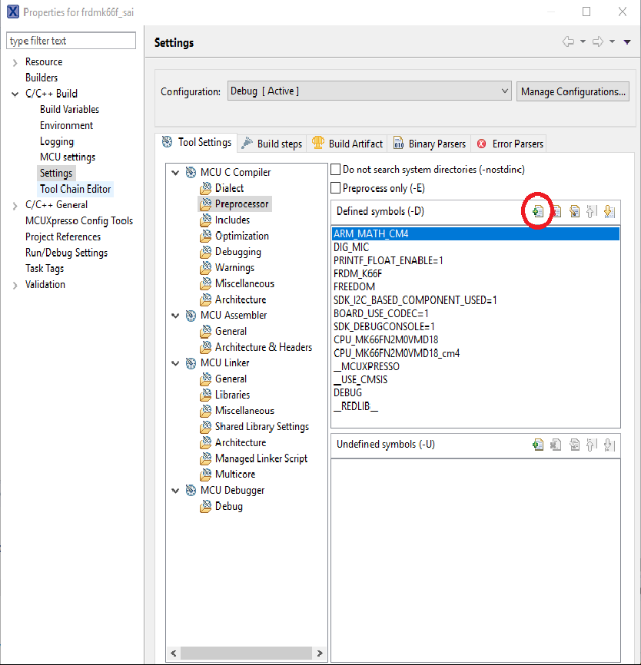Open the back history dropdown arrow
This screenshot has width=641, height=665.
tap(583, 41)
